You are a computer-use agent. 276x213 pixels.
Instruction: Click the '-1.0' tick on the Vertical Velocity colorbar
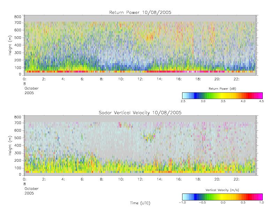(182, 203)
